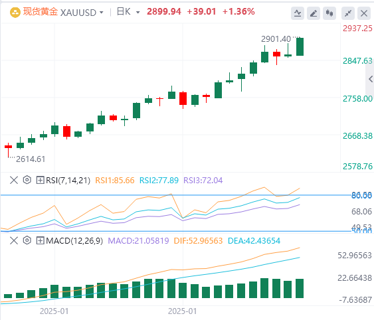Image resolution: width=374 pixels, height=320 pixels.
Task: Expand the right side panel arrow
Action: [x=370, y=79]
